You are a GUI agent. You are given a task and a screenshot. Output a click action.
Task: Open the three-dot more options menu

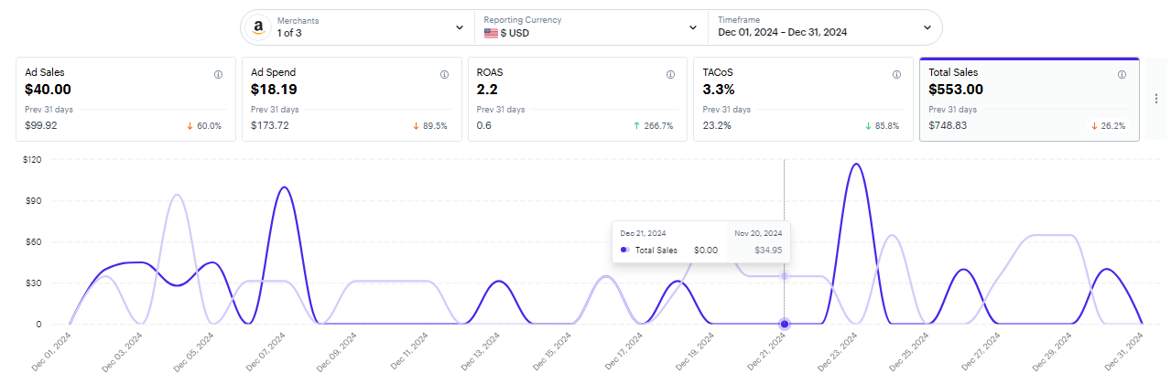[x=1156, y=99]
